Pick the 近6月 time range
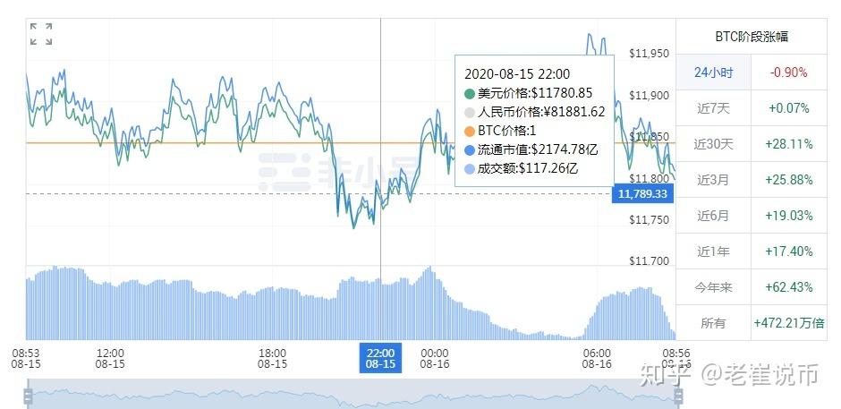This screenshot has height=409, width=841. (x=713, y=216)
